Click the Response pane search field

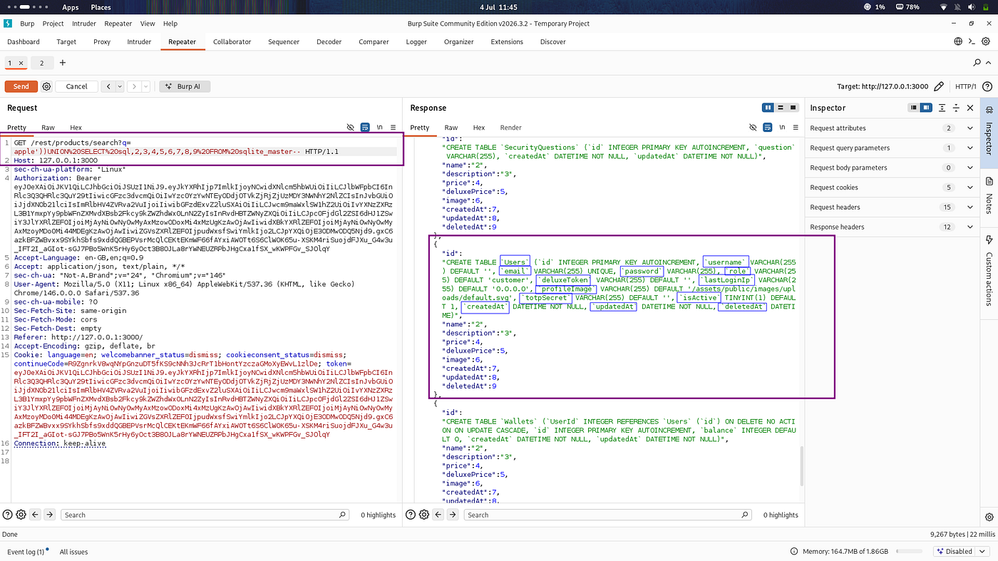coord(608,514)
